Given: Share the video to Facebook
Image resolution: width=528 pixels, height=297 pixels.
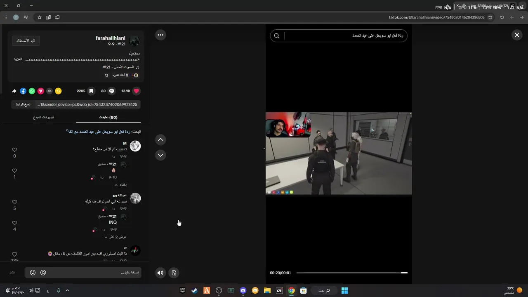Looking at the screenshot, I should [23, 91].
